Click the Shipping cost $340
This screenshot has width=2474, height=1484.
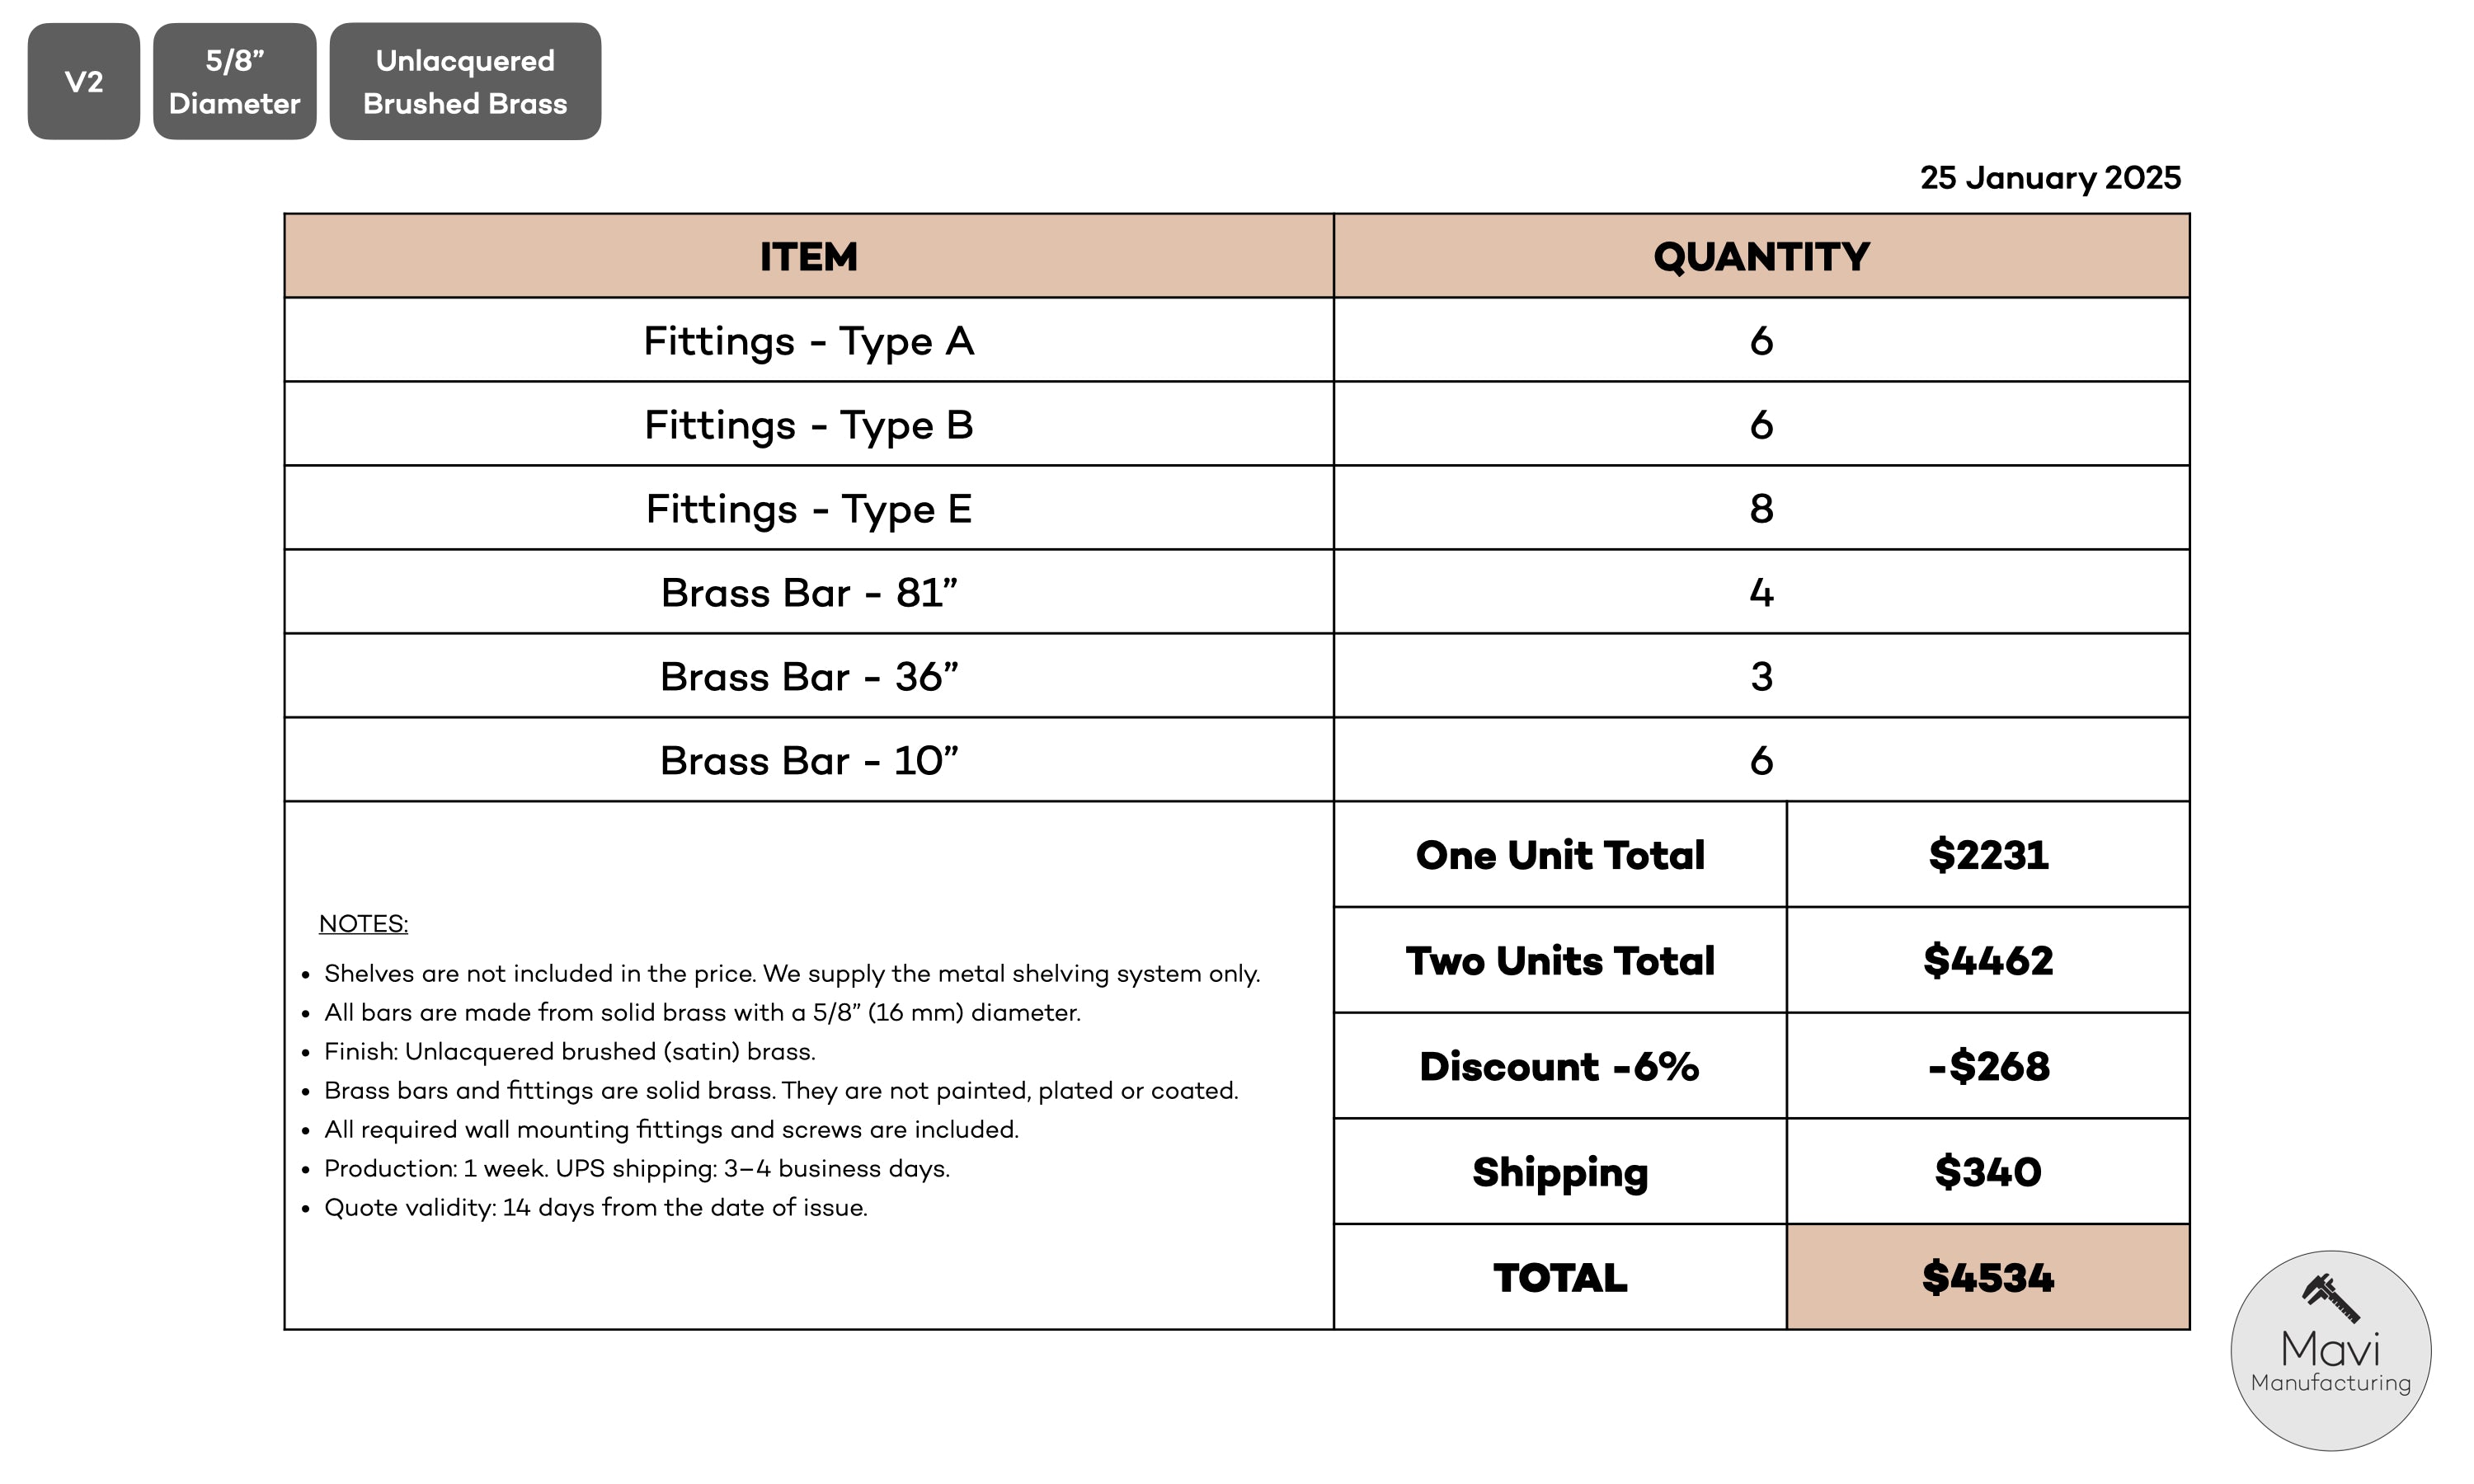coord(1987,1172)
